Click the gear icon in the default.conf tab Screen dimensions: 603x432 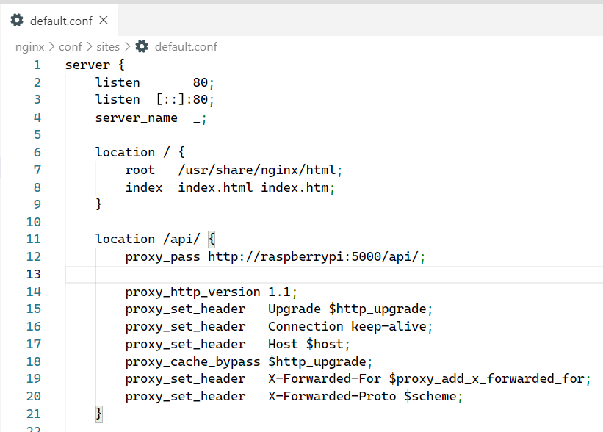pyautogui.click(x=17, y=21)
